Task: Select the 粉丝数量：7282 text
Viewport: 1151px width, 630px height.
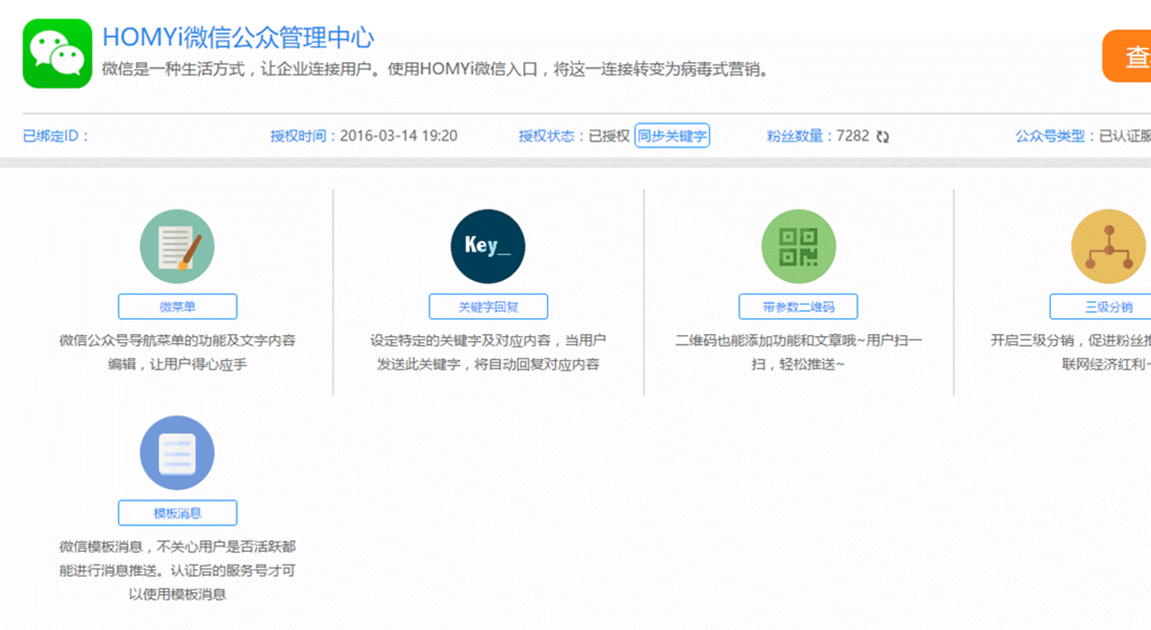Action: tap(818, 136)
